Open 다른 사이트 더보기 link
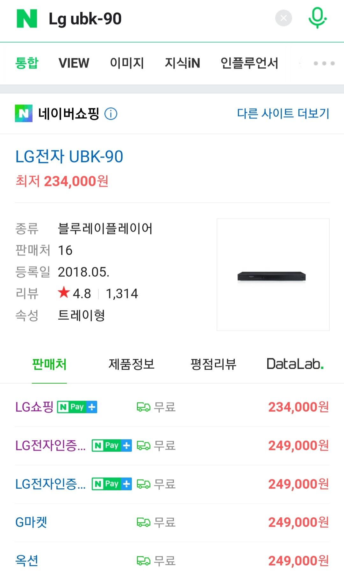 283,113
